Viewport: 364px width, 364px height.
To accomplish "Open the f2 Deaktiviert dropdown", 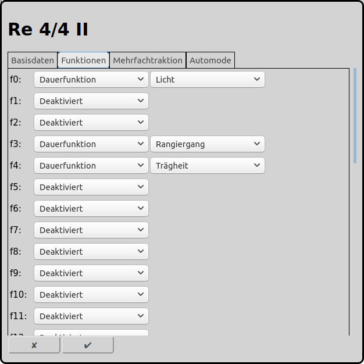I will [x=91, y=123].
